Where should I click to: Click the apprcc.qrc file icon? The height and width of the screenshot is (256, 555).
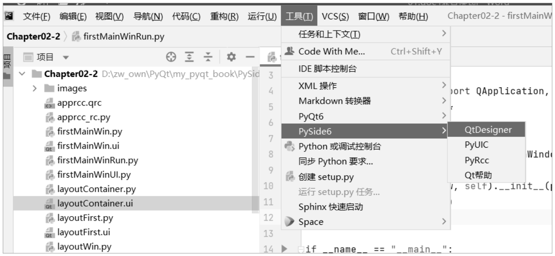(x=49, y=103)
